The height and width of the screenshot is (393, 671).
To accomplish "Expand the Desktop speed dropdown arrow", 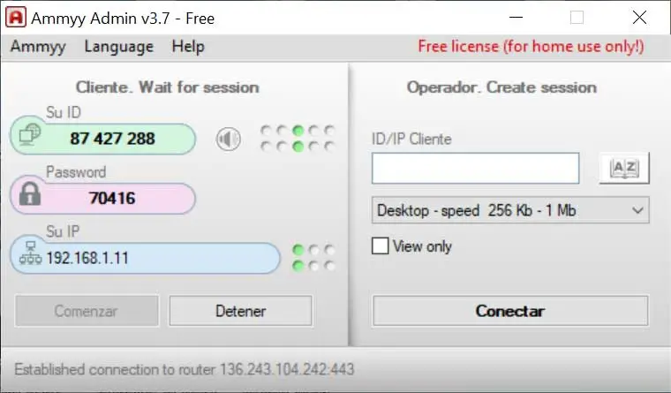I will [637, 210].
